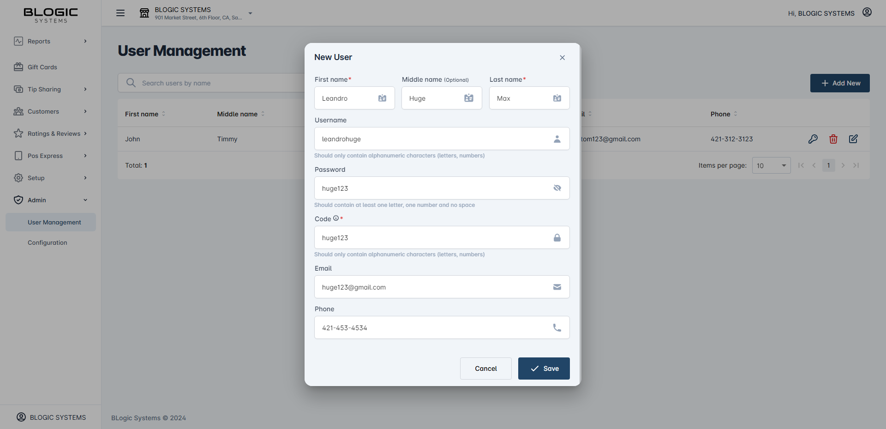Image resolution: width=886 pixels, height=429 pixels.
Task: Click the envelope icon in Email field
Action: (x=557, y=287)
